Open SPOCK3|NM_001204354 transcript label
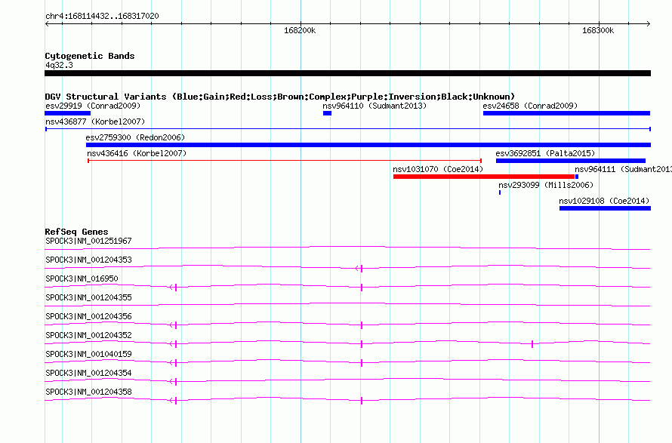The width and height of the screenshot is (672, 443). click(x=88, y=373)
